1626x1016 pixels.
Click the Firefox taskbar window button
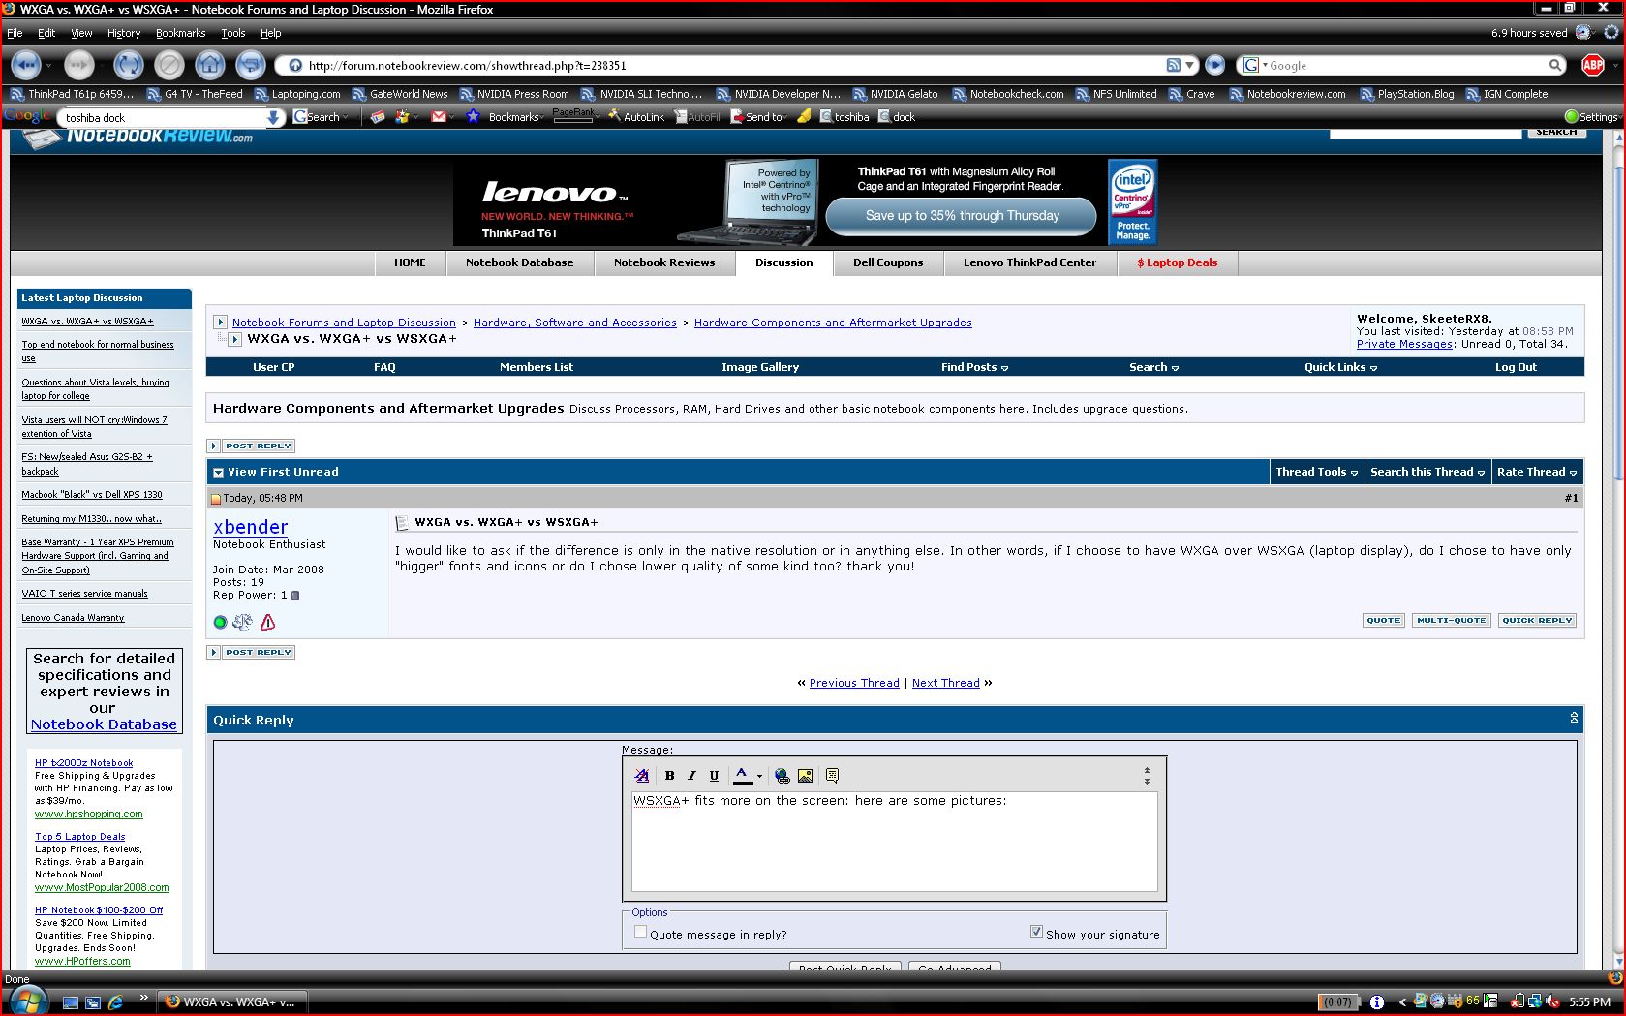pos(231,1002)
